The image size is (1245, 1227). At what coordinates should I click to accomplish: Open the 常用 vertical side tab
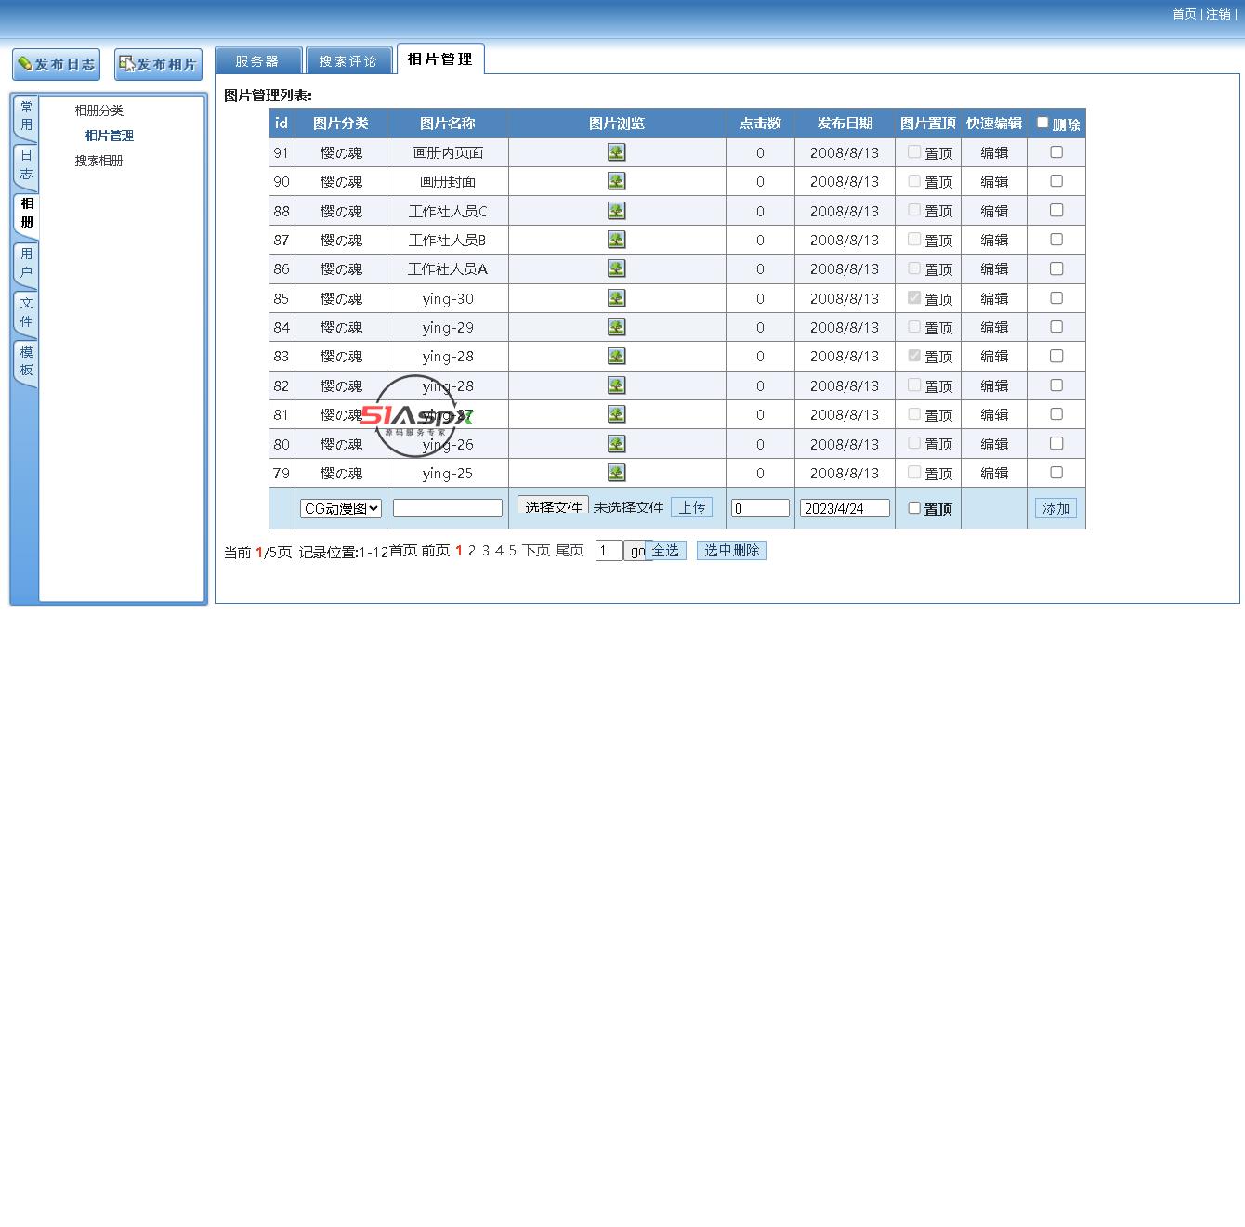[26, 116]
